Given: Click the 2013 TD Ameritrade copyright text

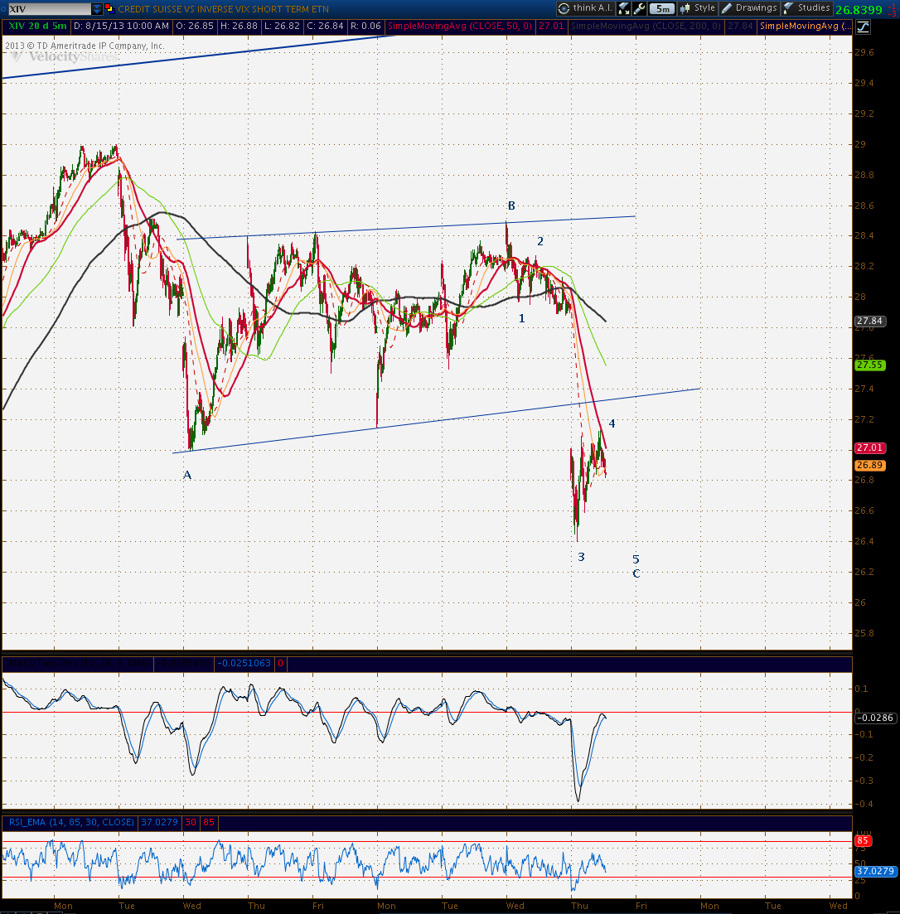Looking at the screenshot, I should coord(85,46).
